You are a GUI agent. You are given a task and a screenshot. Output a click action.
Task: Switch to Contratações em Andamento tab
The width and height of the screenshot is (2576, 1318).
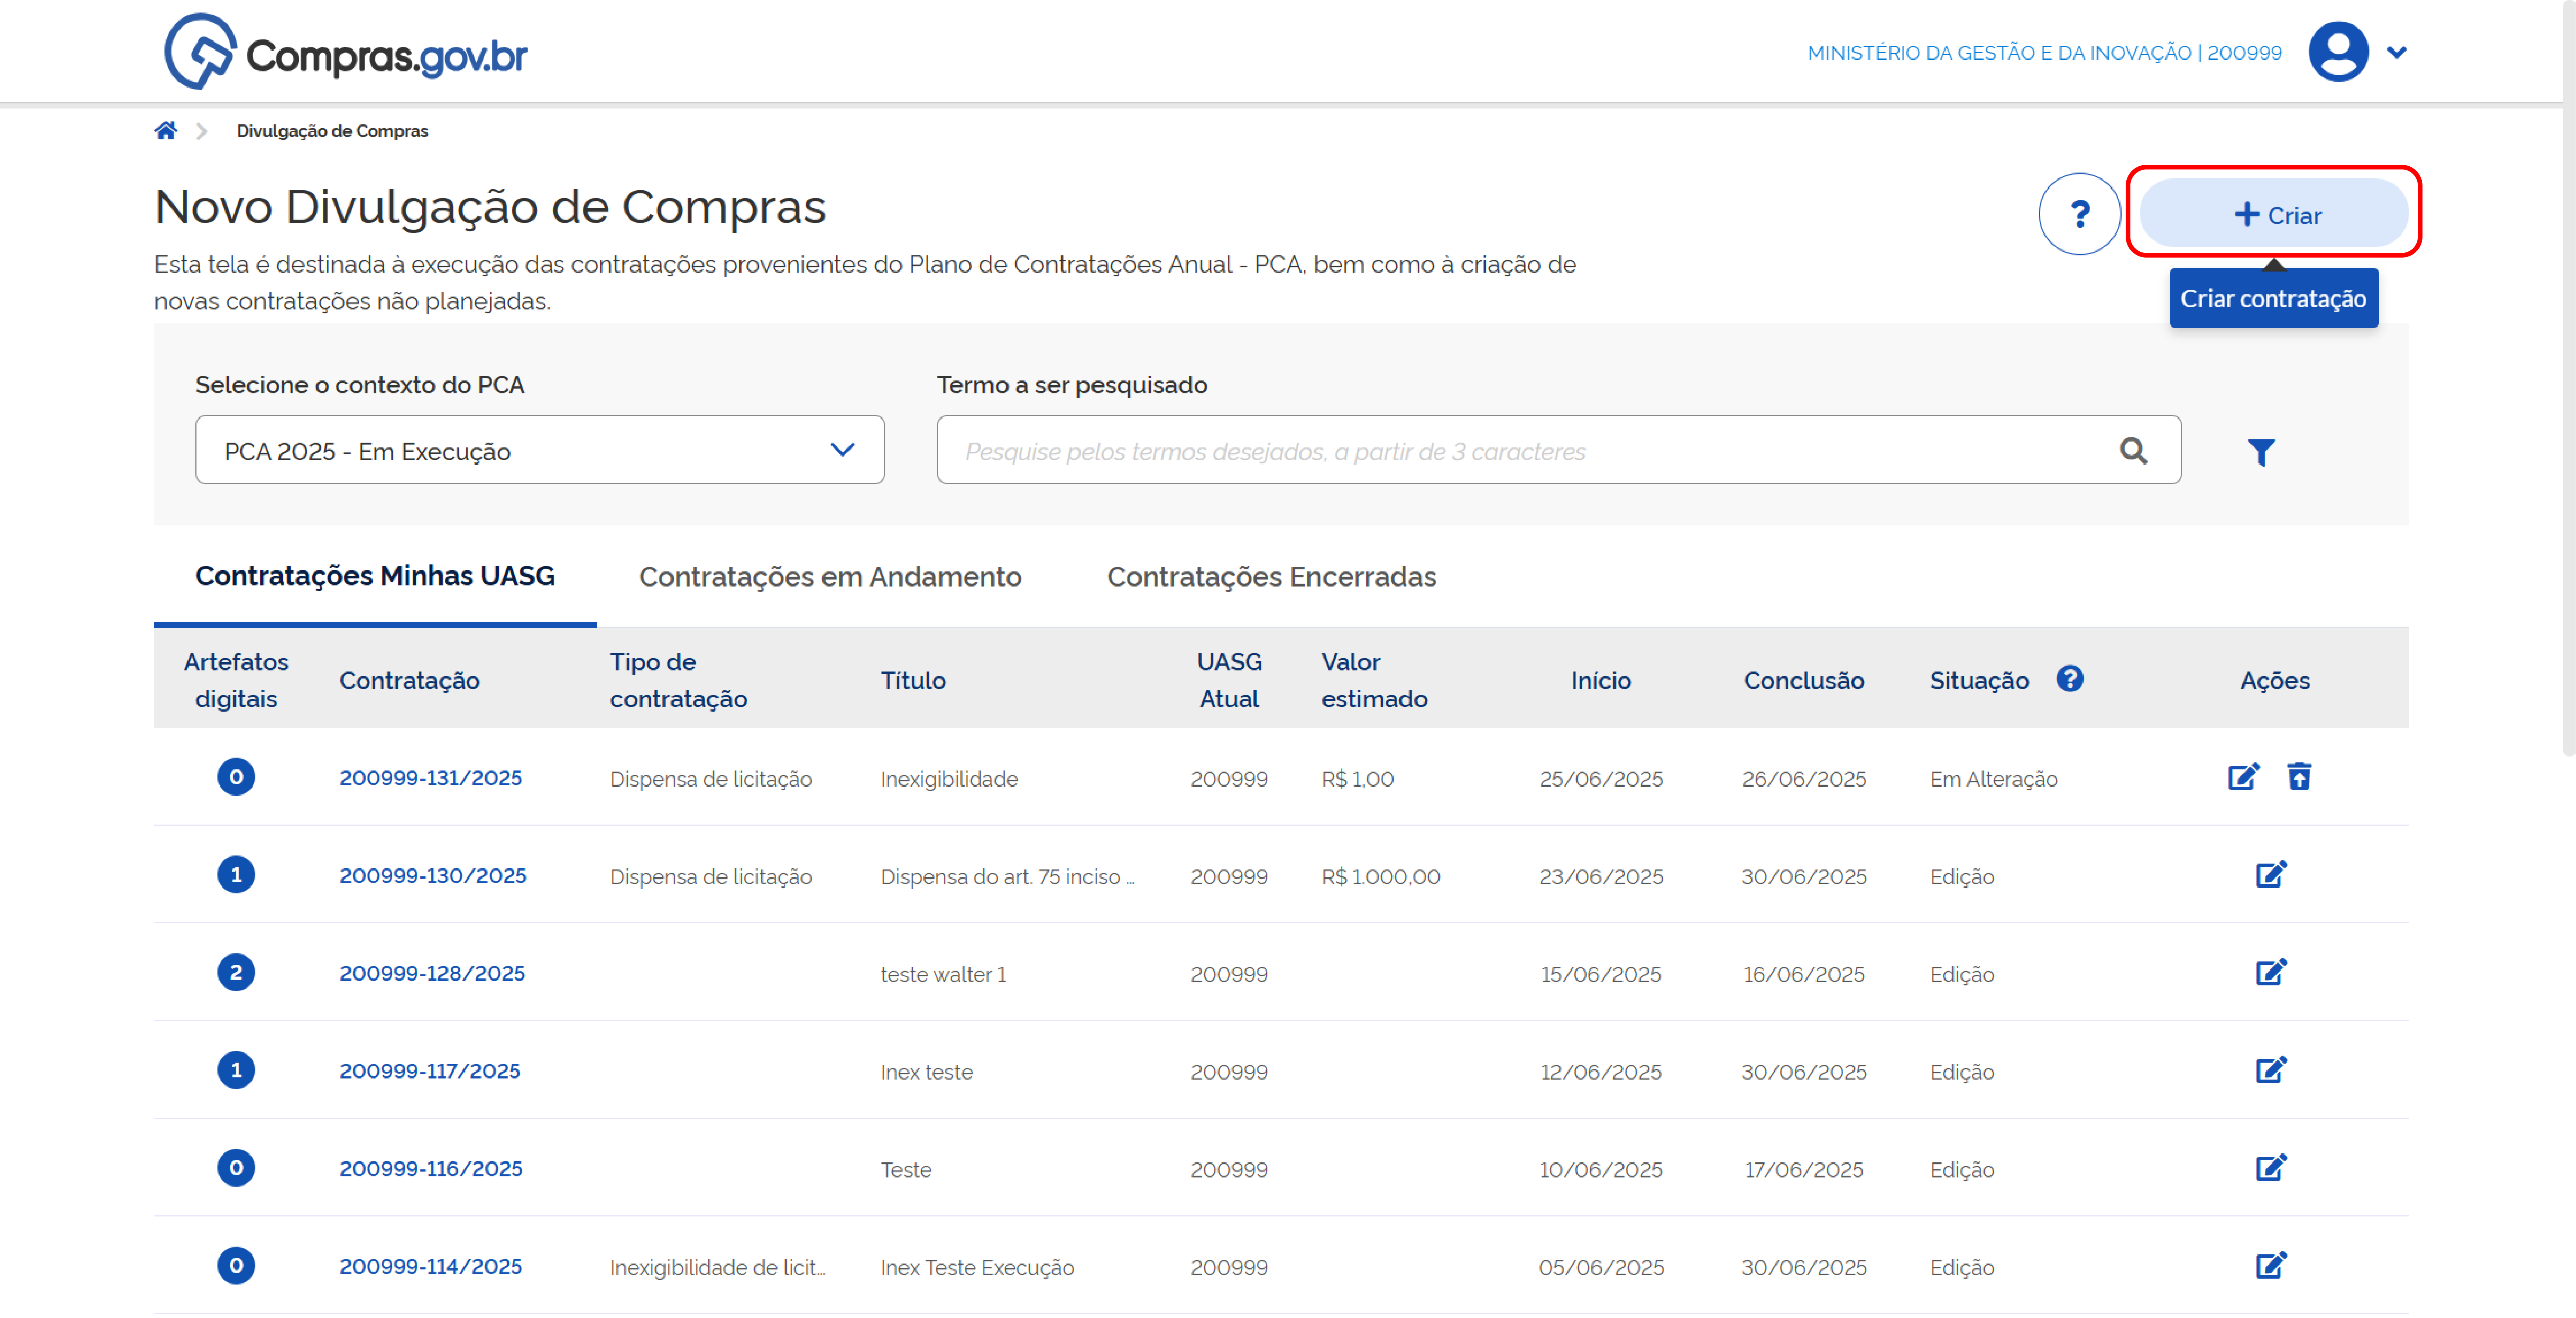830,577
